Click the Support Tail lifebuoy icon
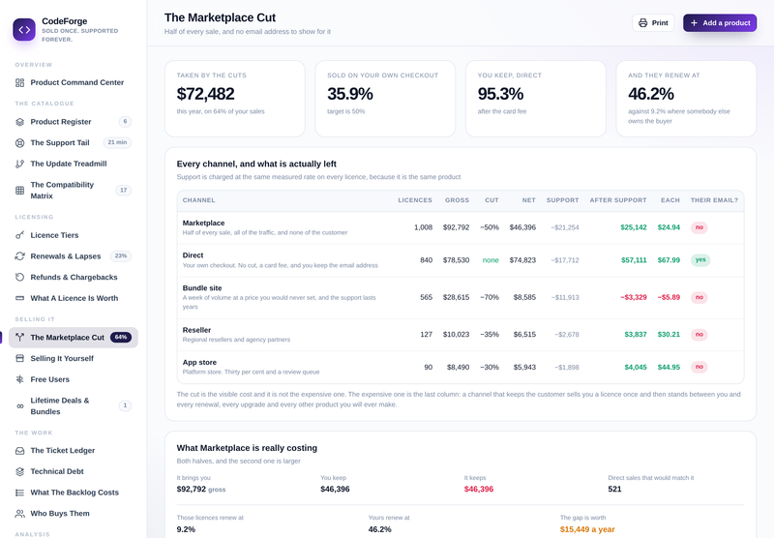774x538 pixels. 19,142
